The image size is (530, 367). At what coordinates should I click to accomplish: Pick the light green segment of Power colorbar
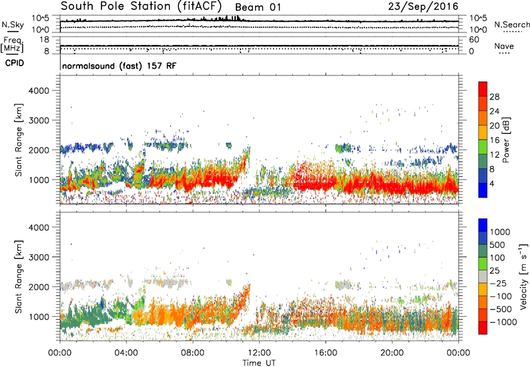click(x=483, y=147)
